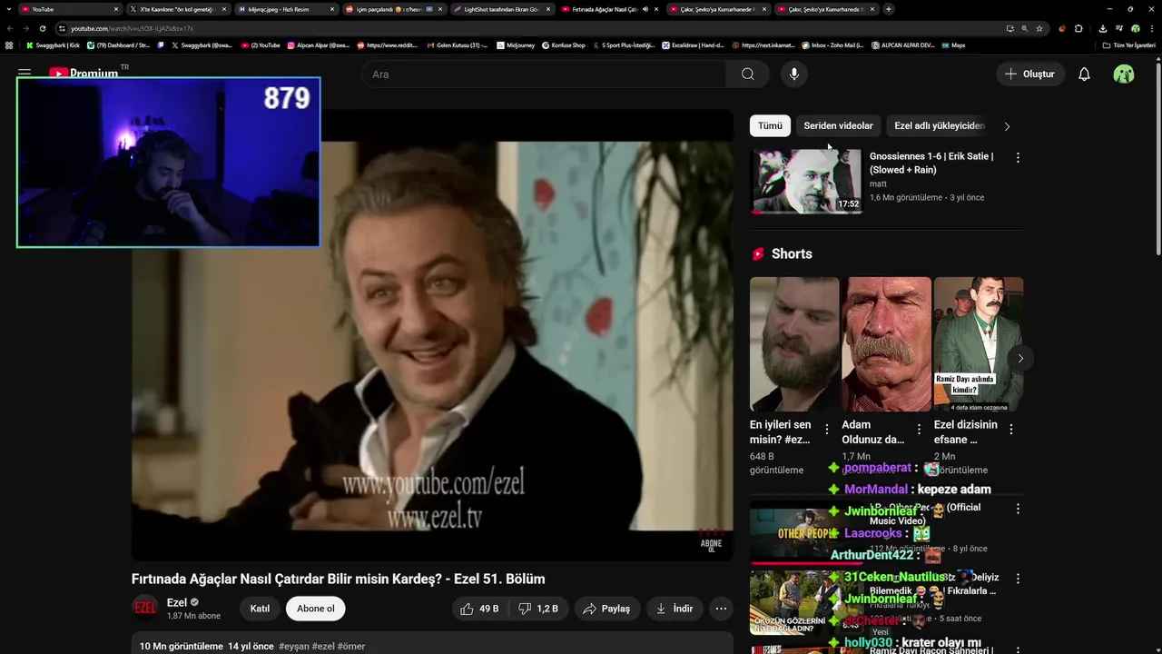Screen dimensions: 1162x654
Task: Click the #eyşan hashtag link
Action: pyautogui.click(x=293, y=646)
